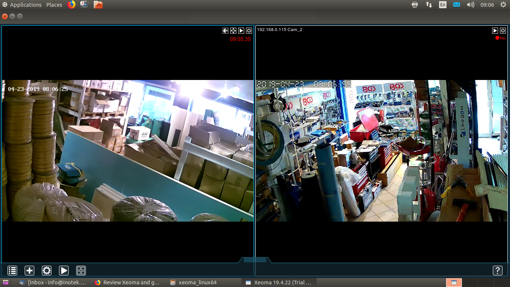Screen dimensions: 510x287
Task: Click the 192.168.0.115 Cam_2 camera label
Action: point(280,30)
